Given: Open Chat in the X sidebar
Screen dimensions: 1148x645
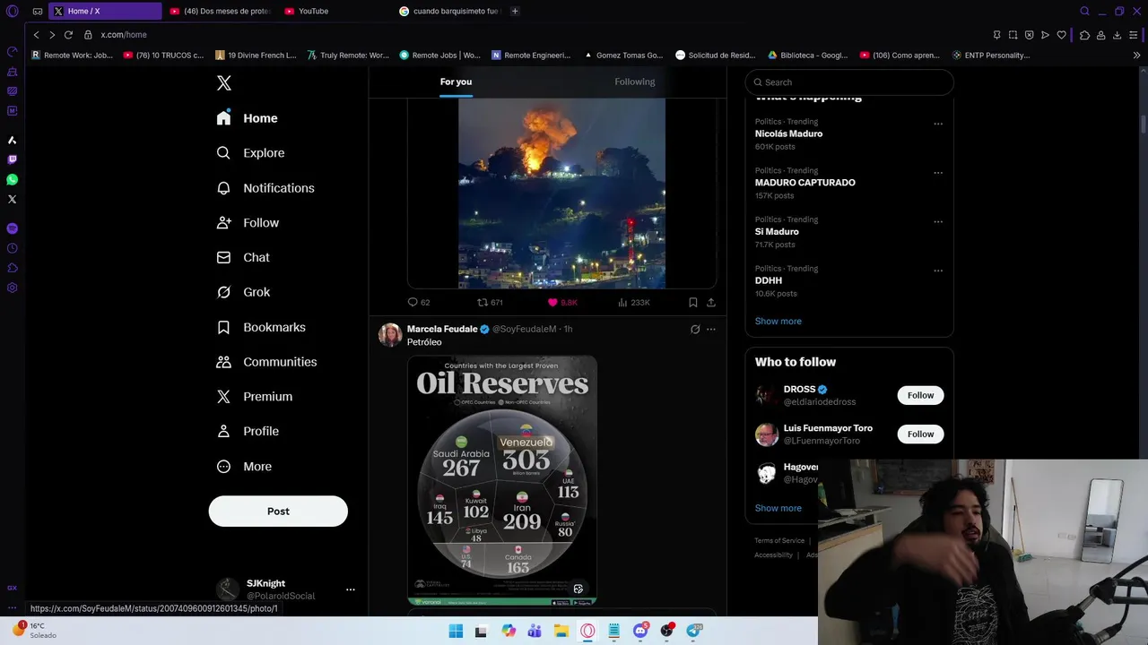Looking at the screenshot, I should 244,257.
